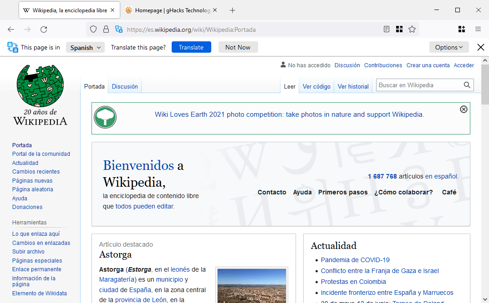The width and height of the screenshot is (489, 303).
Task: Open the Discusión tab of the Portada
Action: tap(124, 86)
